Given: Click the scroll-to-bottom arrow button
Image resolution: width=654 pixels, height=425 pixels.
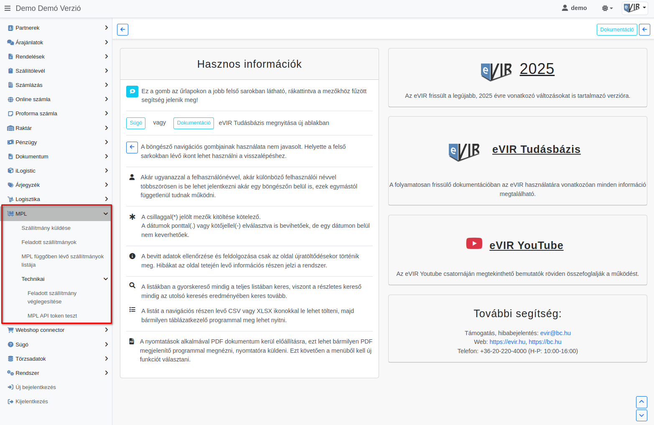Looking at the screenshot, I should click(x=641, y=415).
